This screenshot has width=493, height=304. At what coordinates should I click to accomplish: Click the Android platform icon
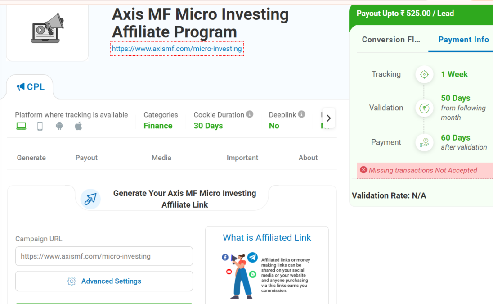[x=59, y=126]
